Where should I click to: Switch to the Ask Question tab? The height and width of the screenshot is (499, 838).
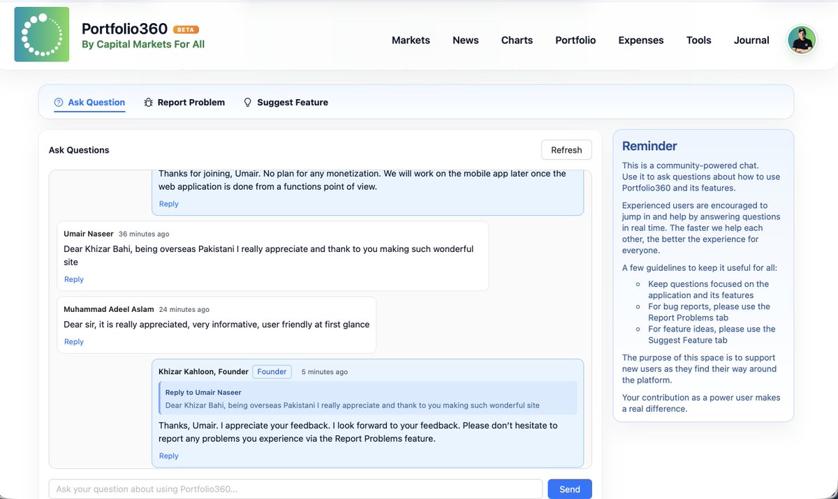coord(89,102)
